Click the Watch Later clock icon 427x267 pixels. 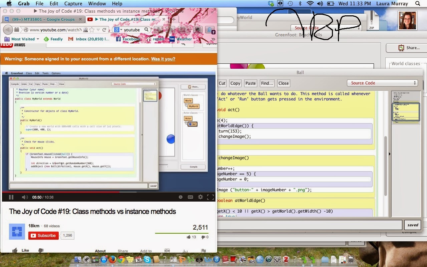(180, 197)
